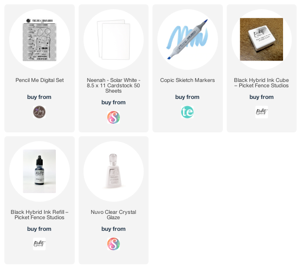Image resolution: width=301 pixels, height=274 pixels.
Task: View the Black Hybrid Ink Cube photo
Action: coord(262,39)
